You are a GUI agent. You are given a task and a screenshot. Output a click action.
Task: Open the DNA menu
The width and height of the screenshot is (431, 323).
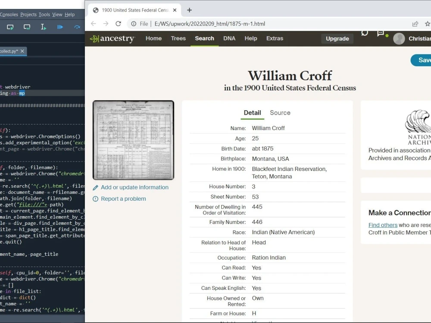229,38
